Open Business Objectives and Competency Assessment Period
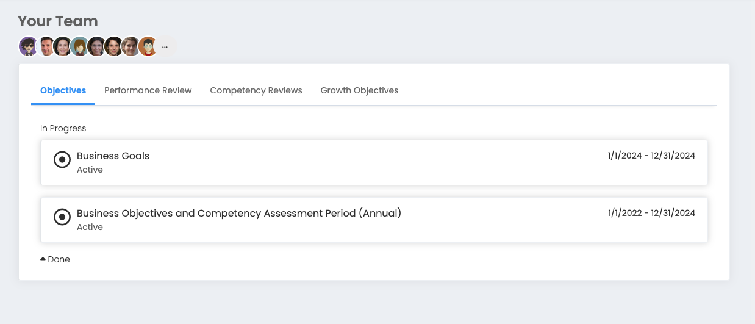 click(239, 213)
